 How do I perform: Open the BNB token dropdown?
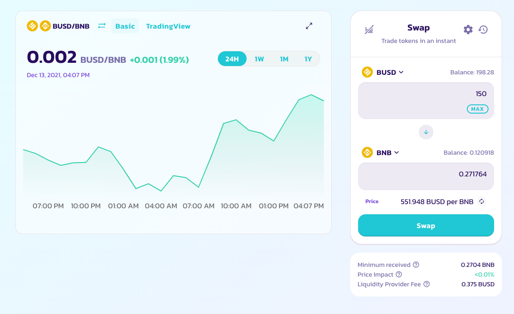388,153
